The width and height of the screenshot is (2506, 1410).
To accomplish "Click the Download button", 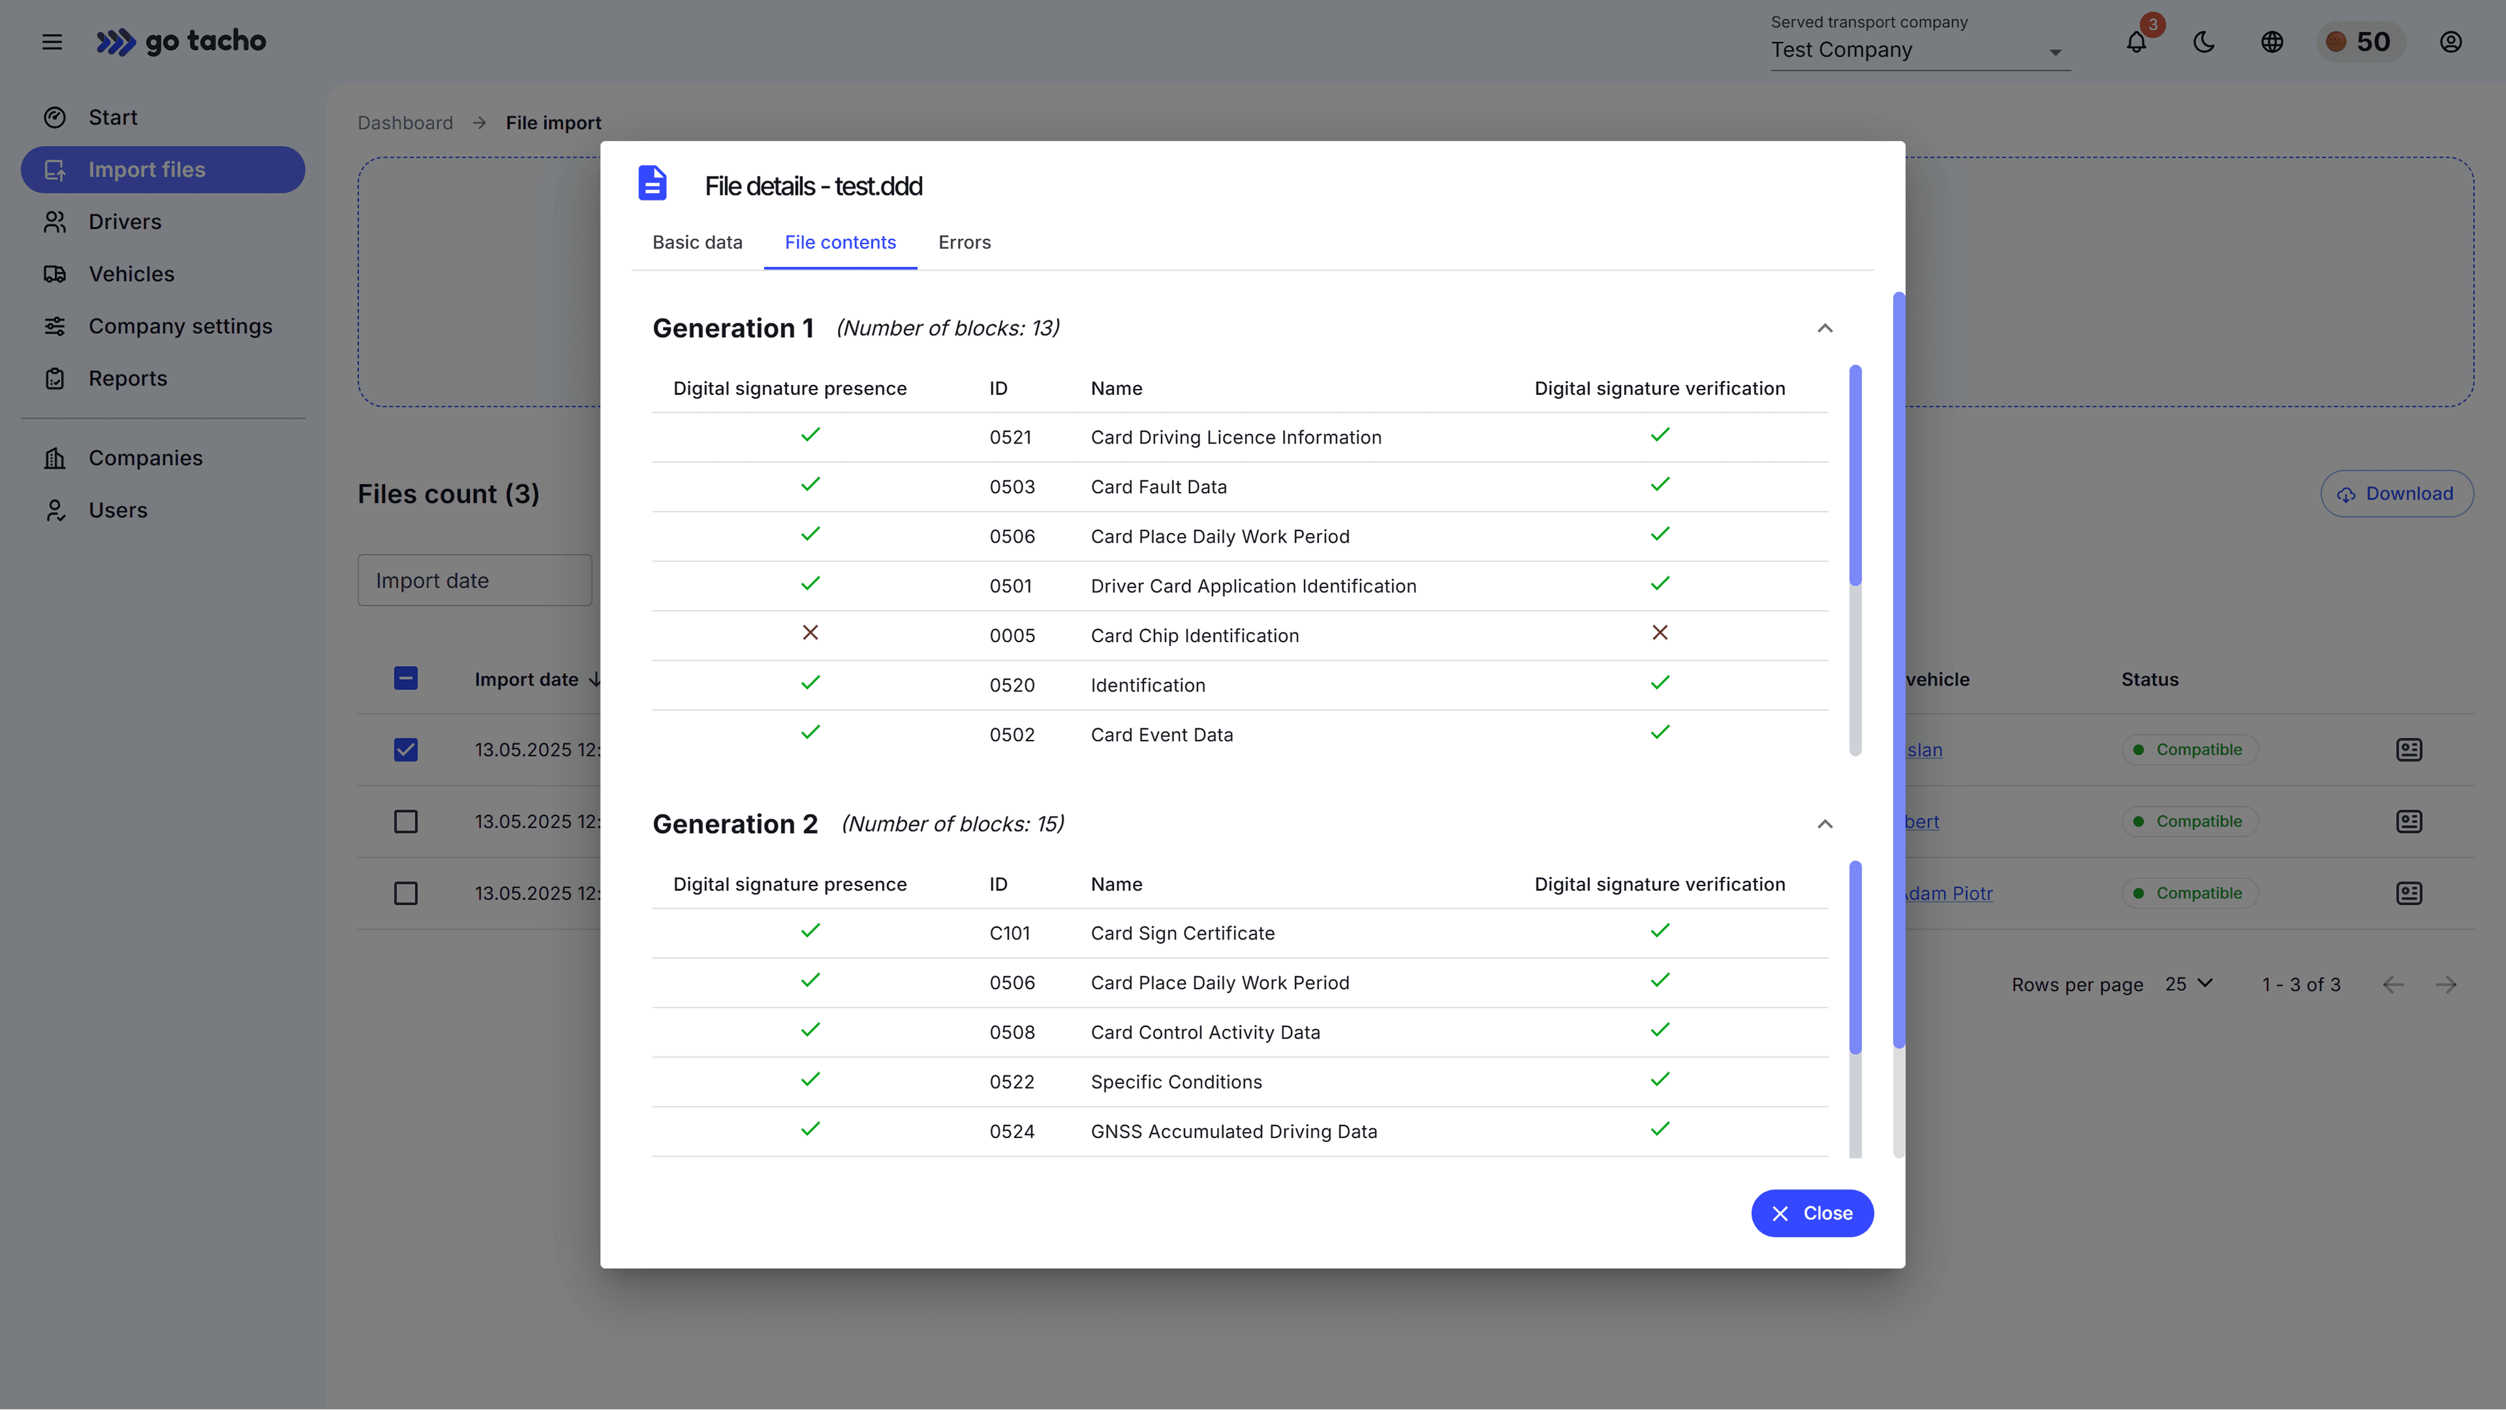I will coord(2397,494).
